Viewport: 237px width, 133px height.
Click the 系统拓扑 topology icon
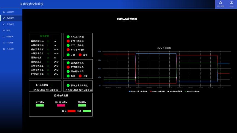pyautogui.click(x=4, y=49)
